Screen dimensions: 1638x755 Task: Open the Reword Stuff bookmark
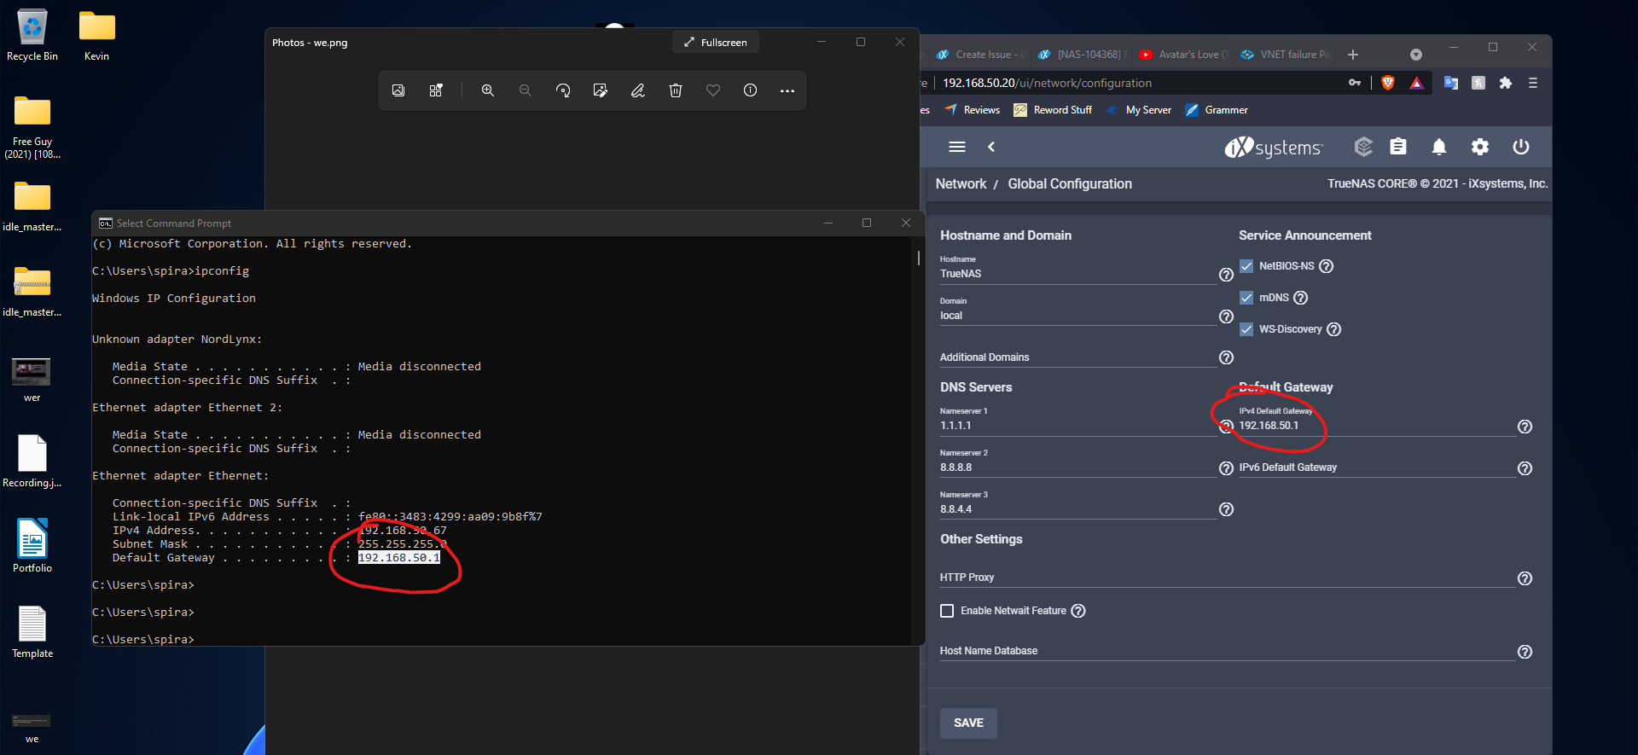1053,110
